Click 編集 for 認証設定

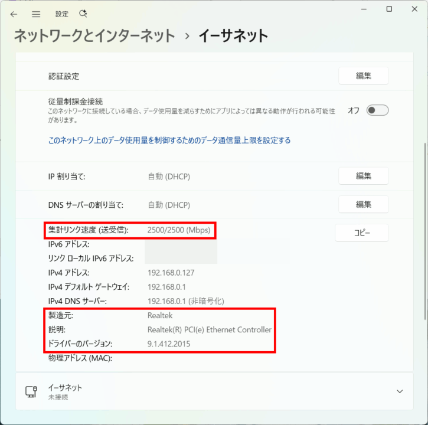363,76
